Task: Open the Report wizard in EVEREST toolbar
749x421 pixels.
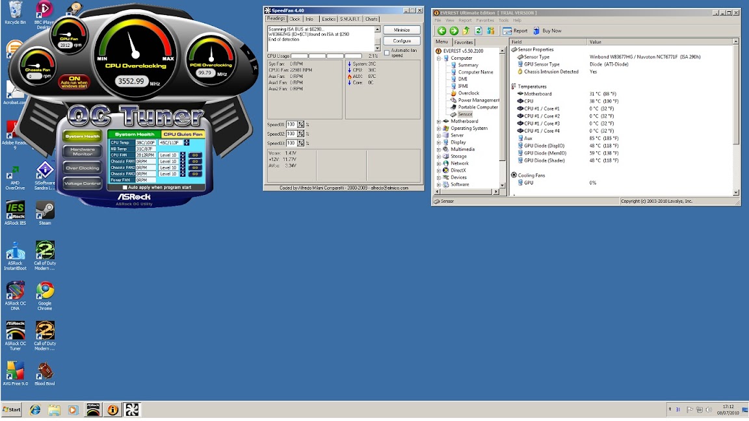Action: pyautogui.click(x=515, y=31)
